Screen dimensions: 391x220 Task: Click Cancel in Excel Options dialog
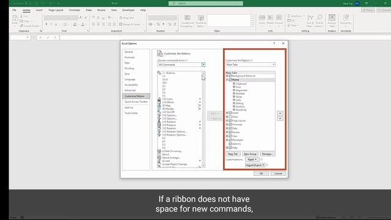click(x=279, y=174)
